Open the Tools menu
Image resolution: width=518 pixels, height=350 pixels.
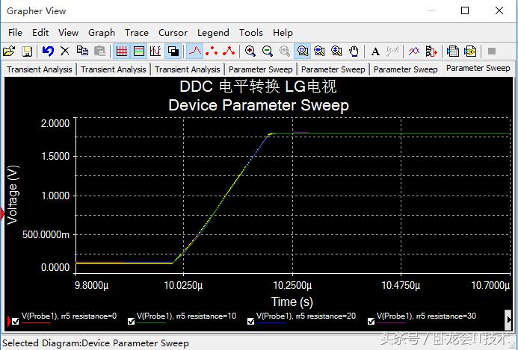click(x=251, y=33)
